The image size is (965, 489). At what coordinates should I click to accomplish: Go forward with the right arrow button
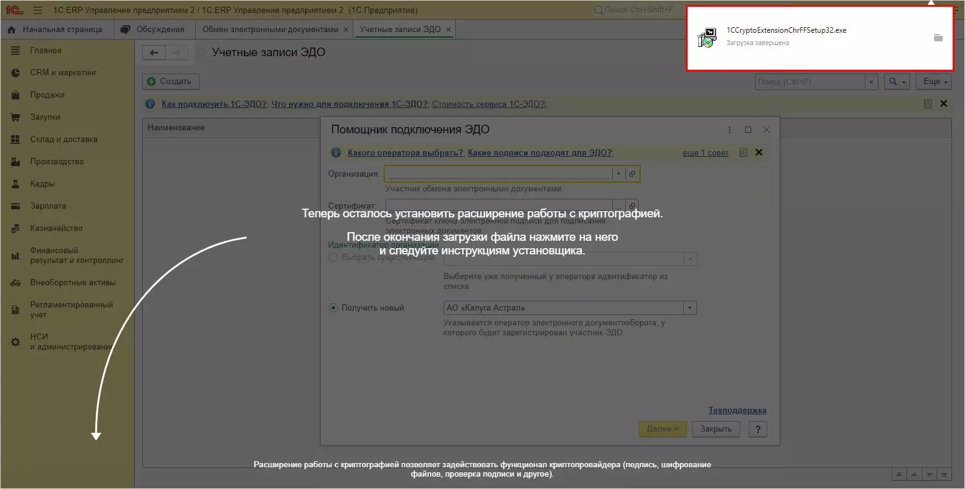(x=176, y=53)
